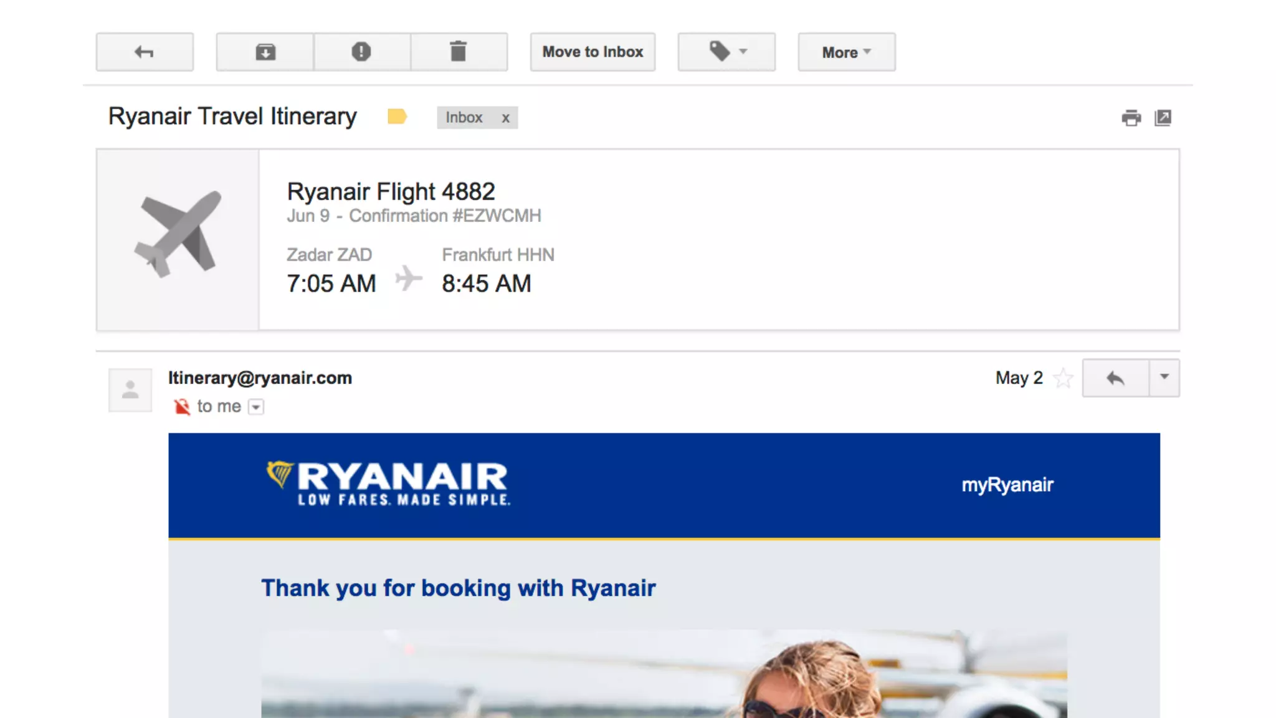
Task: Toggle the star on this message
Action: (1063, 378)
